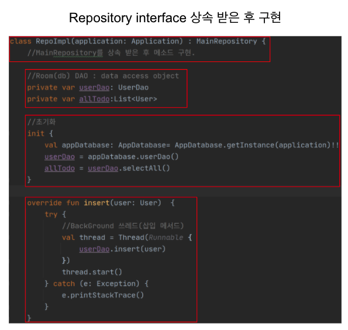Click 'e.printStackTrace()' line
The width and height of the screenshot is (348, 330).
tap(103, 295)
